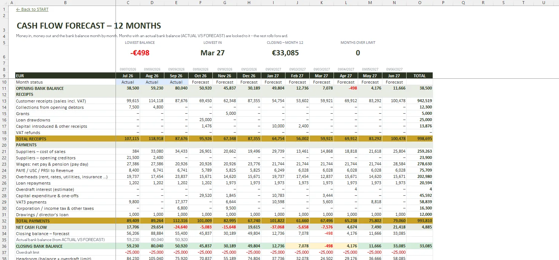
Task: Click the Sep 26 net cash flow -24,640
Action: [x=180, y=227]
